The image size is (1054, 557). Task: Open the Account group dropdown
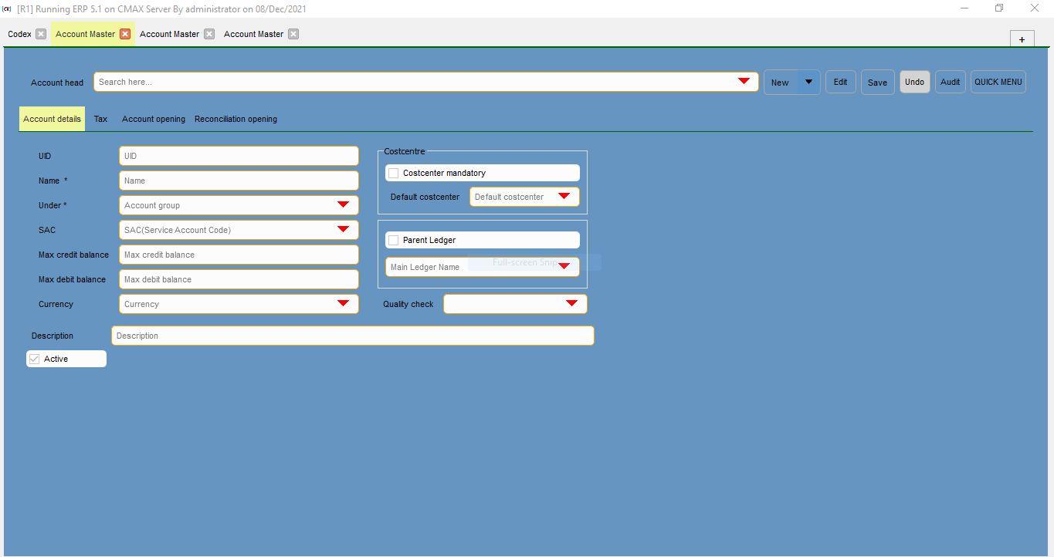click(x=342, y=204)
